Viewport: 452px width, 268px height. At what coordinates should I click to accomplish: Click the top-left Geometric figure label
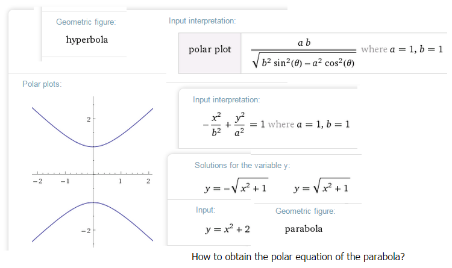click(x=86, y=22)
